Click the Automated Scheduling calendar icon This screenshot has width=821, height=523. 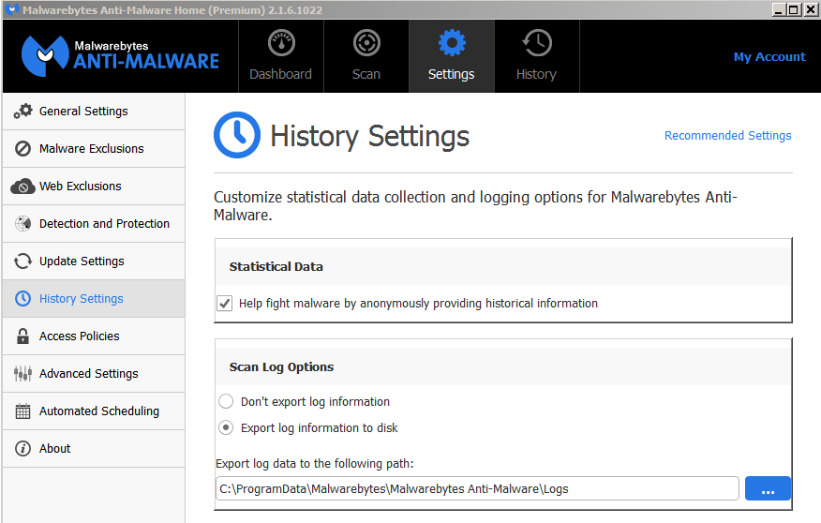click(22, 411)
